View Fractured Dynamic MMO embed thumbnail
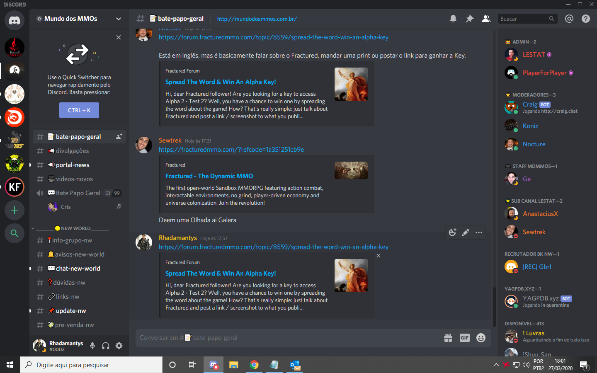Viewport: 597px width, 373px height. pyautogui.click(x=351, y=170)
